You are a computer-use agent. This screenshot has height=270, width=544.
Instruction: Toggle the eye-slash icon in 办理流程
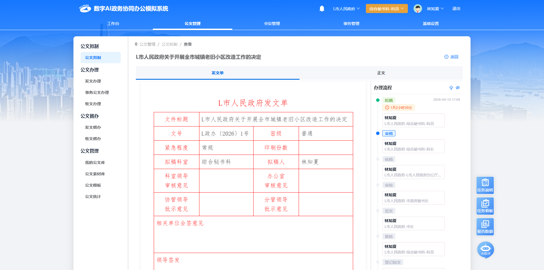[x=458, y=88]
